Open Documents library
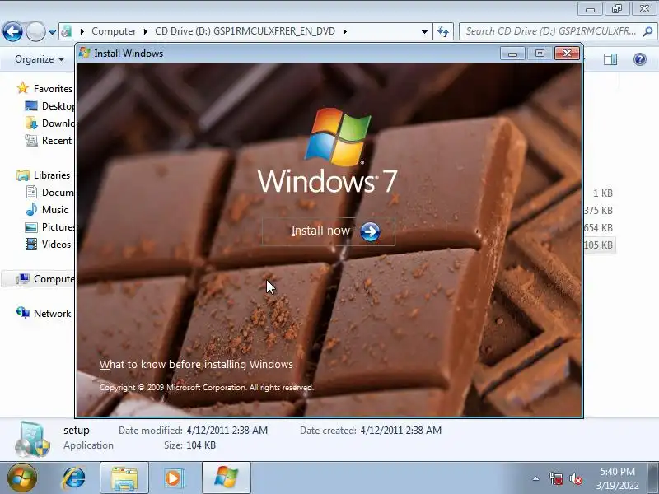The image size is (659, 494). click(58, 192)
